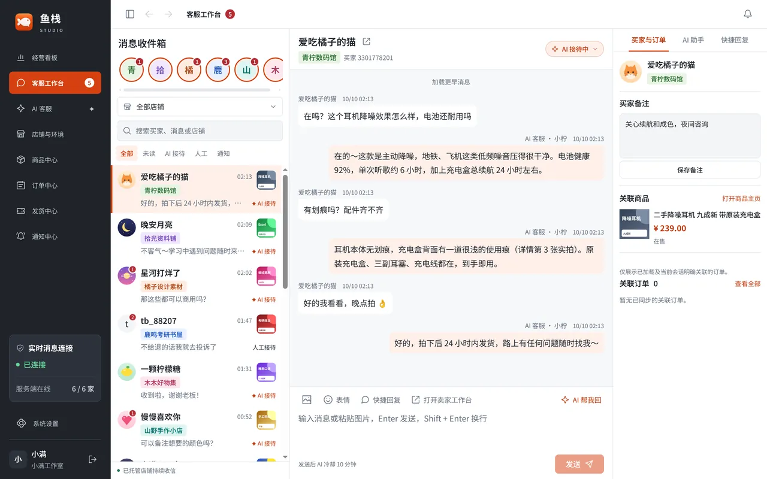This screenshot has height=479, width=767.
Task: Click the message input box
Action: (x=451, y=430)
